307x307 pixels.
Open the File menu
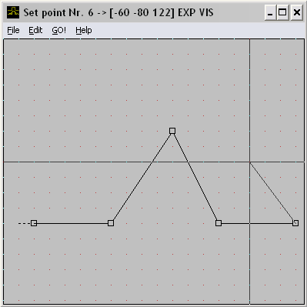click(13, 30)
